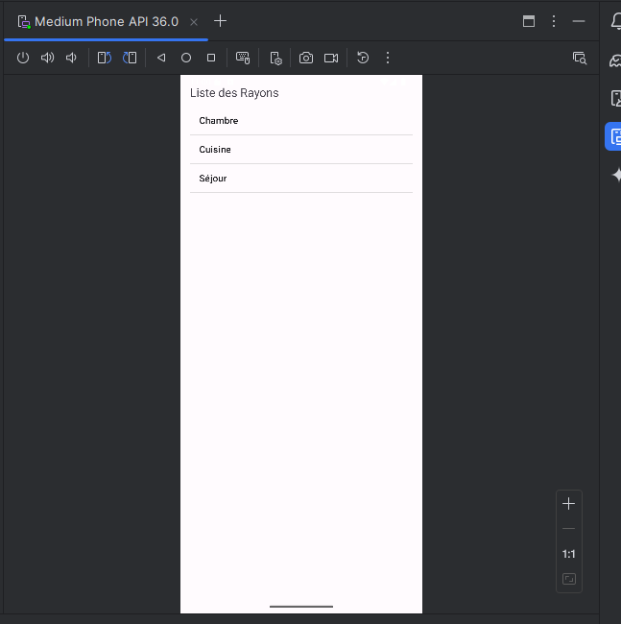Open Device Manager icon in right sidebar
The width and height of the screenshot is (621, 624).
point(616,98)
